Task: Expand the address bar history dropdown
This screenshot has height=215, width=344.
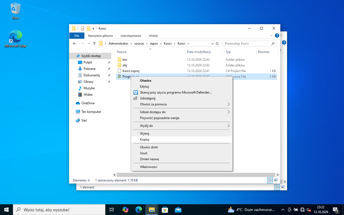Action: coord(212,44)
